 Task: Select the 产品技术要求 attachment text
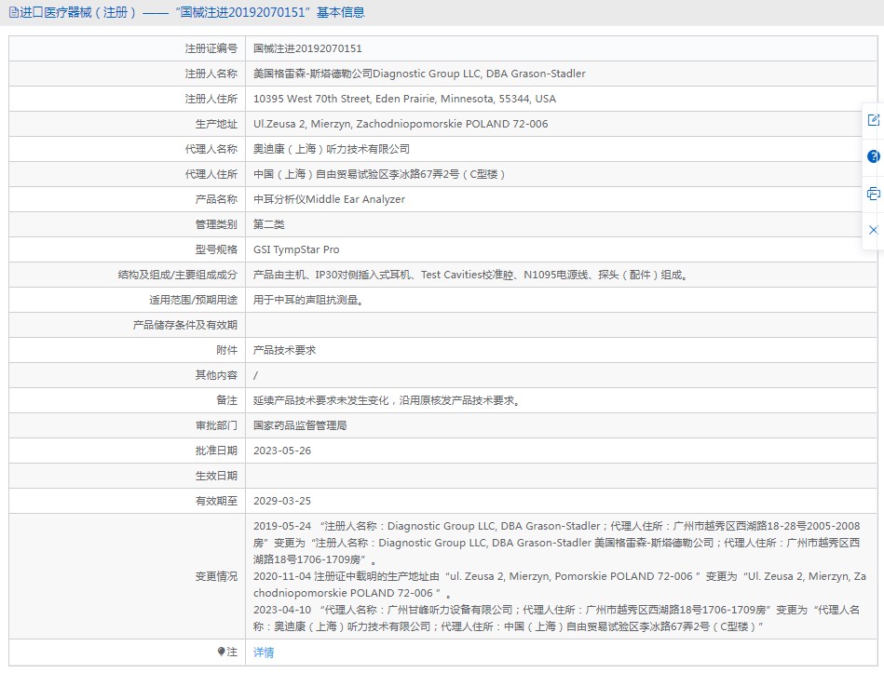pos(284,350)
